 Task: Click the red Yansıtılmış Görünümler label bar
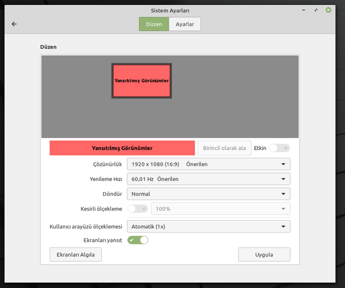[x=122, y=148]
